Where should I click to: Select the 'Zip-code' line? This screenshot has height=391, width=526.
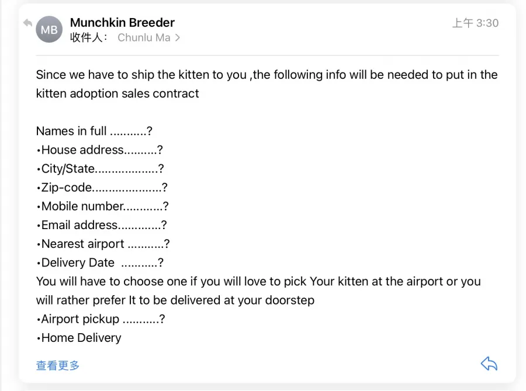(102, 187)
